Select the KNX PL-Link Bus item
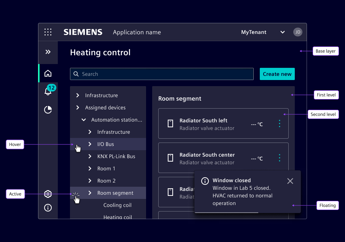This screenshot has height=242, width=345. pyautogui.click(x=116, y=156)
